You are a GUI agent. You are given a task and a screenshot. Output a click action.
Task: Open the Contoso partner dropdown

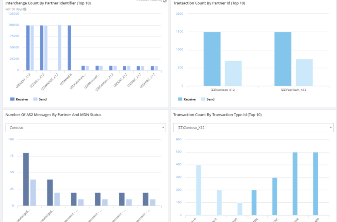[x=86, y=128]
